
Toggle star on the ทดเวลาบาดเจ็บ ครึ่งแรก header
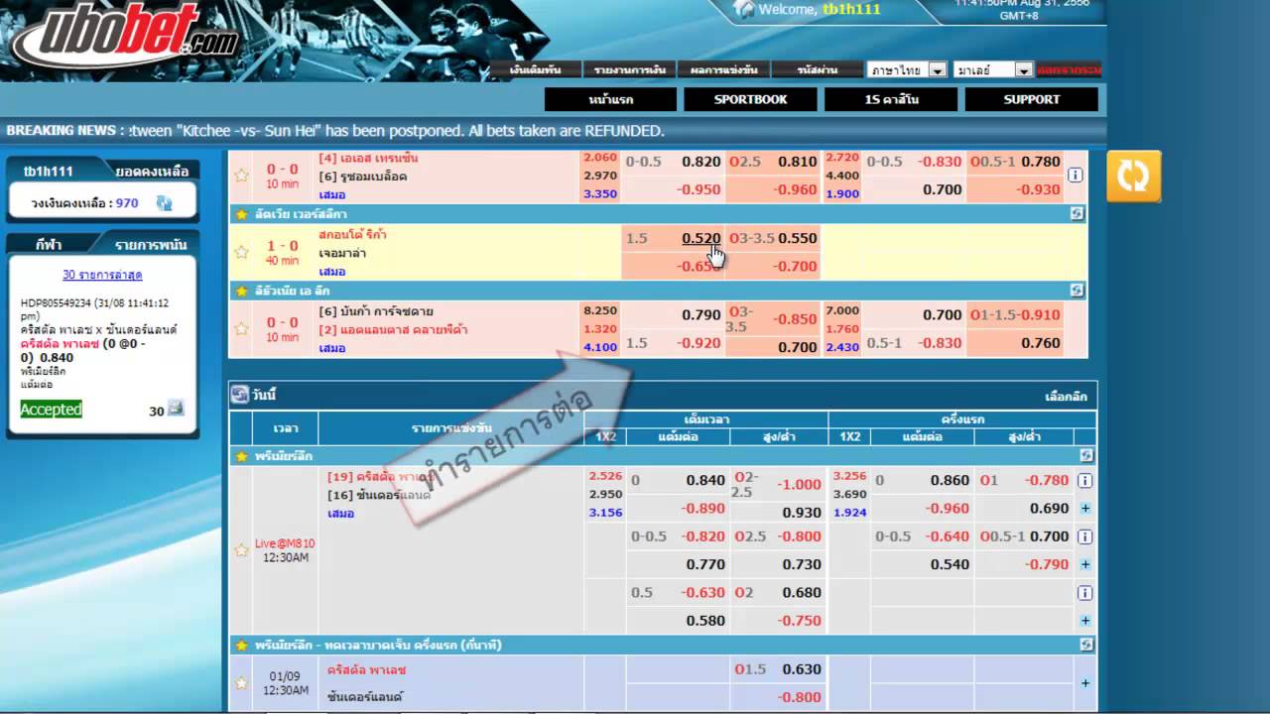tap(240, 646)
